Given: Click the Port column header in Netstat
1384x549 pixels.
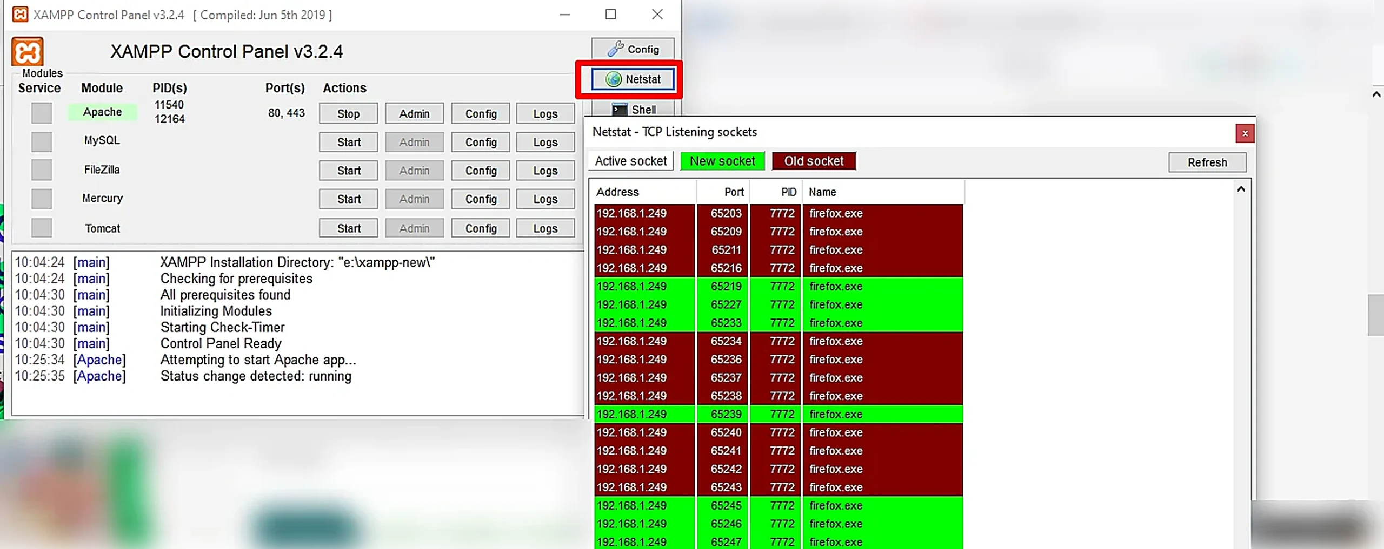Looking at the screenshot, I should (x=723, y=192).
